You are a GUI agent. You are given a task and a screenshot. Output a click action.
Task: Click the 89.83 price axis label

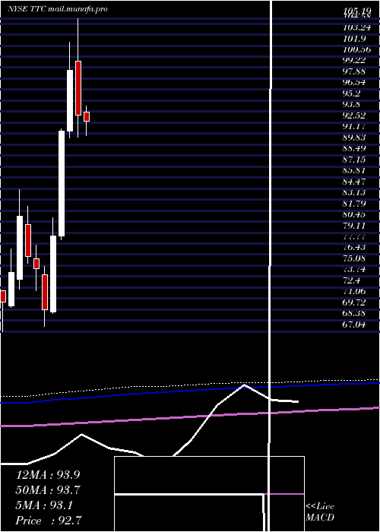tap(354, 138)
